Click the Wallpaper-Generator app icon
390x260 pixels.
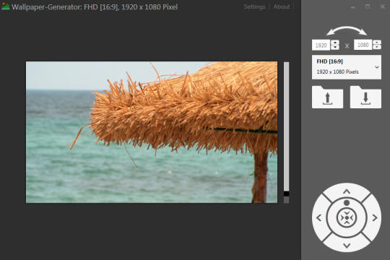[x=6, y=6]
